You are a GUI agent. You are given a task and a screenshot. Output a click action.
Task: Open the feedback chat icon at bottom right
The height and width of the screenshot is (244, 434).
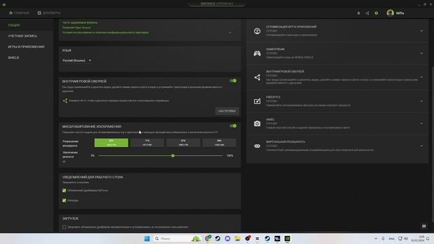pyautogui.click(x=424, y=226)
